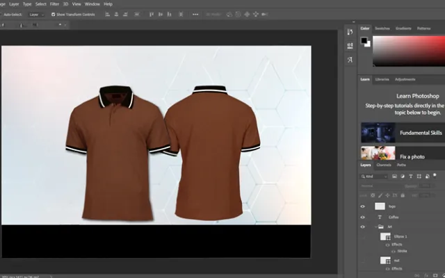Viewport: 445px width, 278px height.
Task: Switch to the Swatches tab
Action: click(x=382, y=28)
